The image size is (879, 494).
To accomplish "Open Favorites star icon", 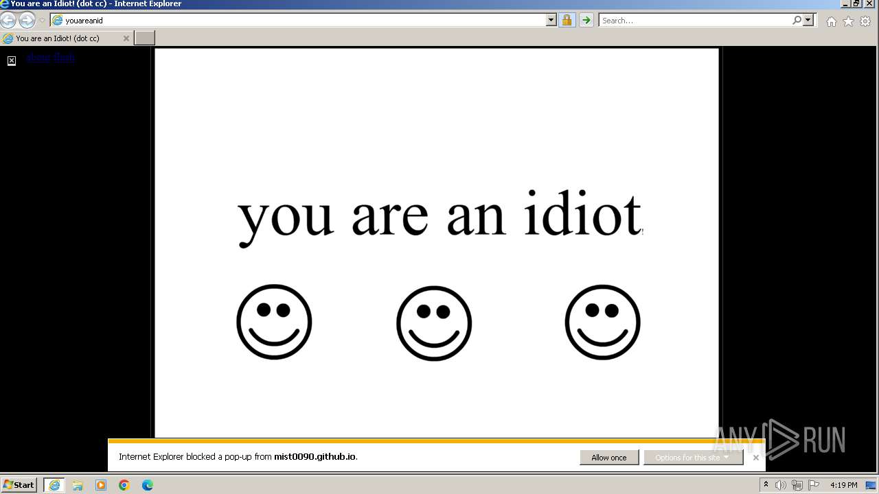I will [849, 21].
